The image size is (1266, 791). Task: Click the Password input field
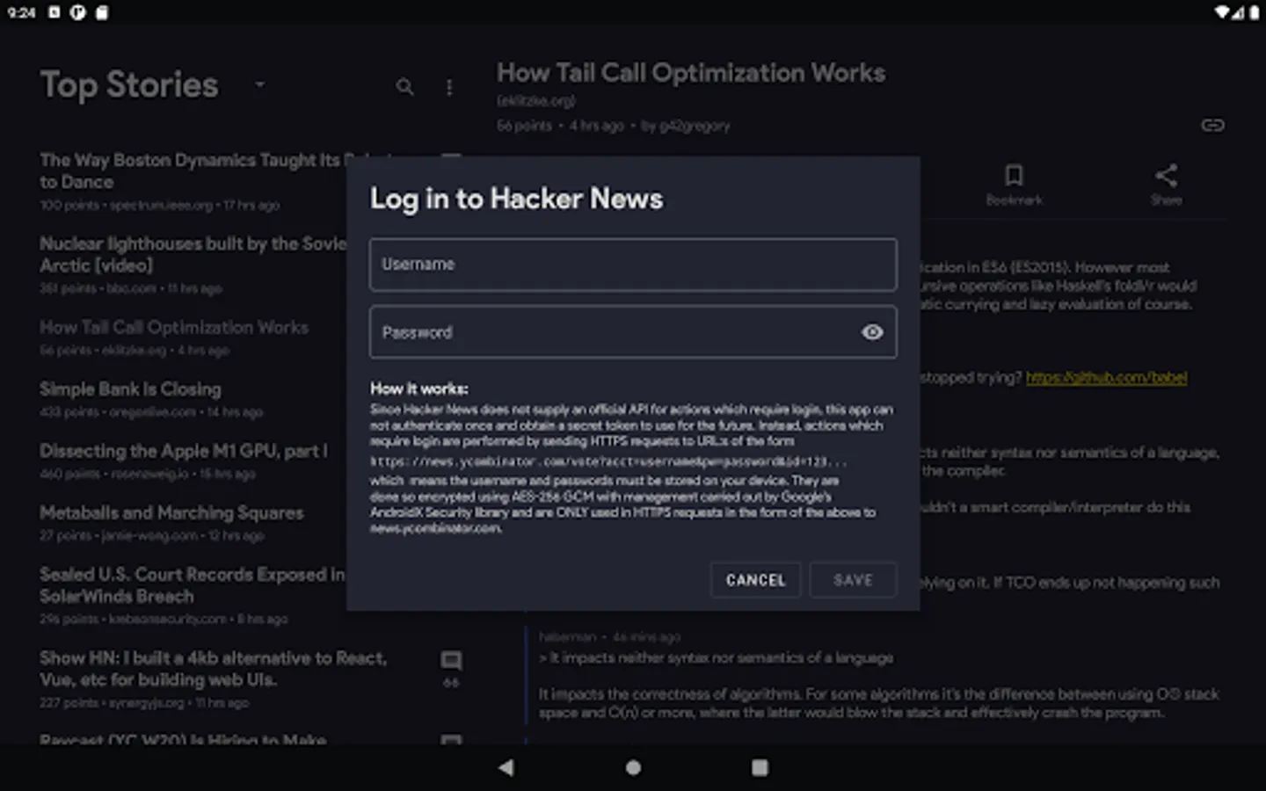[633, 332]
